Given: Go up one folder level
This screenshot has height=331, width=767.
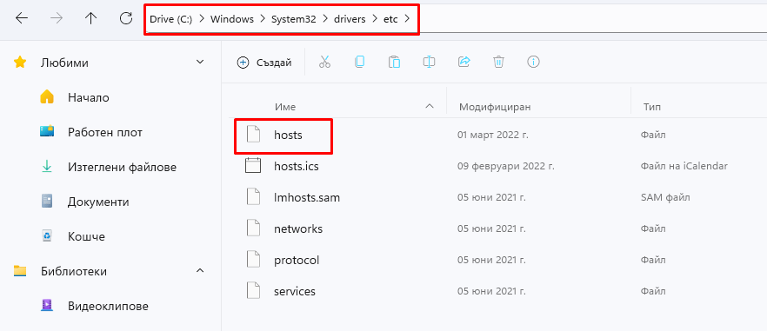Looking at the screenshot, I should point(91,18).
